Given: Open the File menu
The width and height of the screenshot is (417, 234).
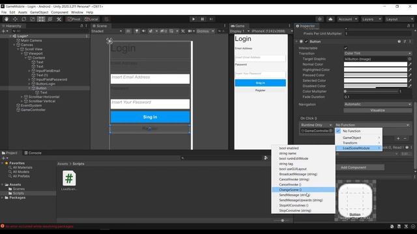Looking at the screenshot, I should (x=4, y=12).
